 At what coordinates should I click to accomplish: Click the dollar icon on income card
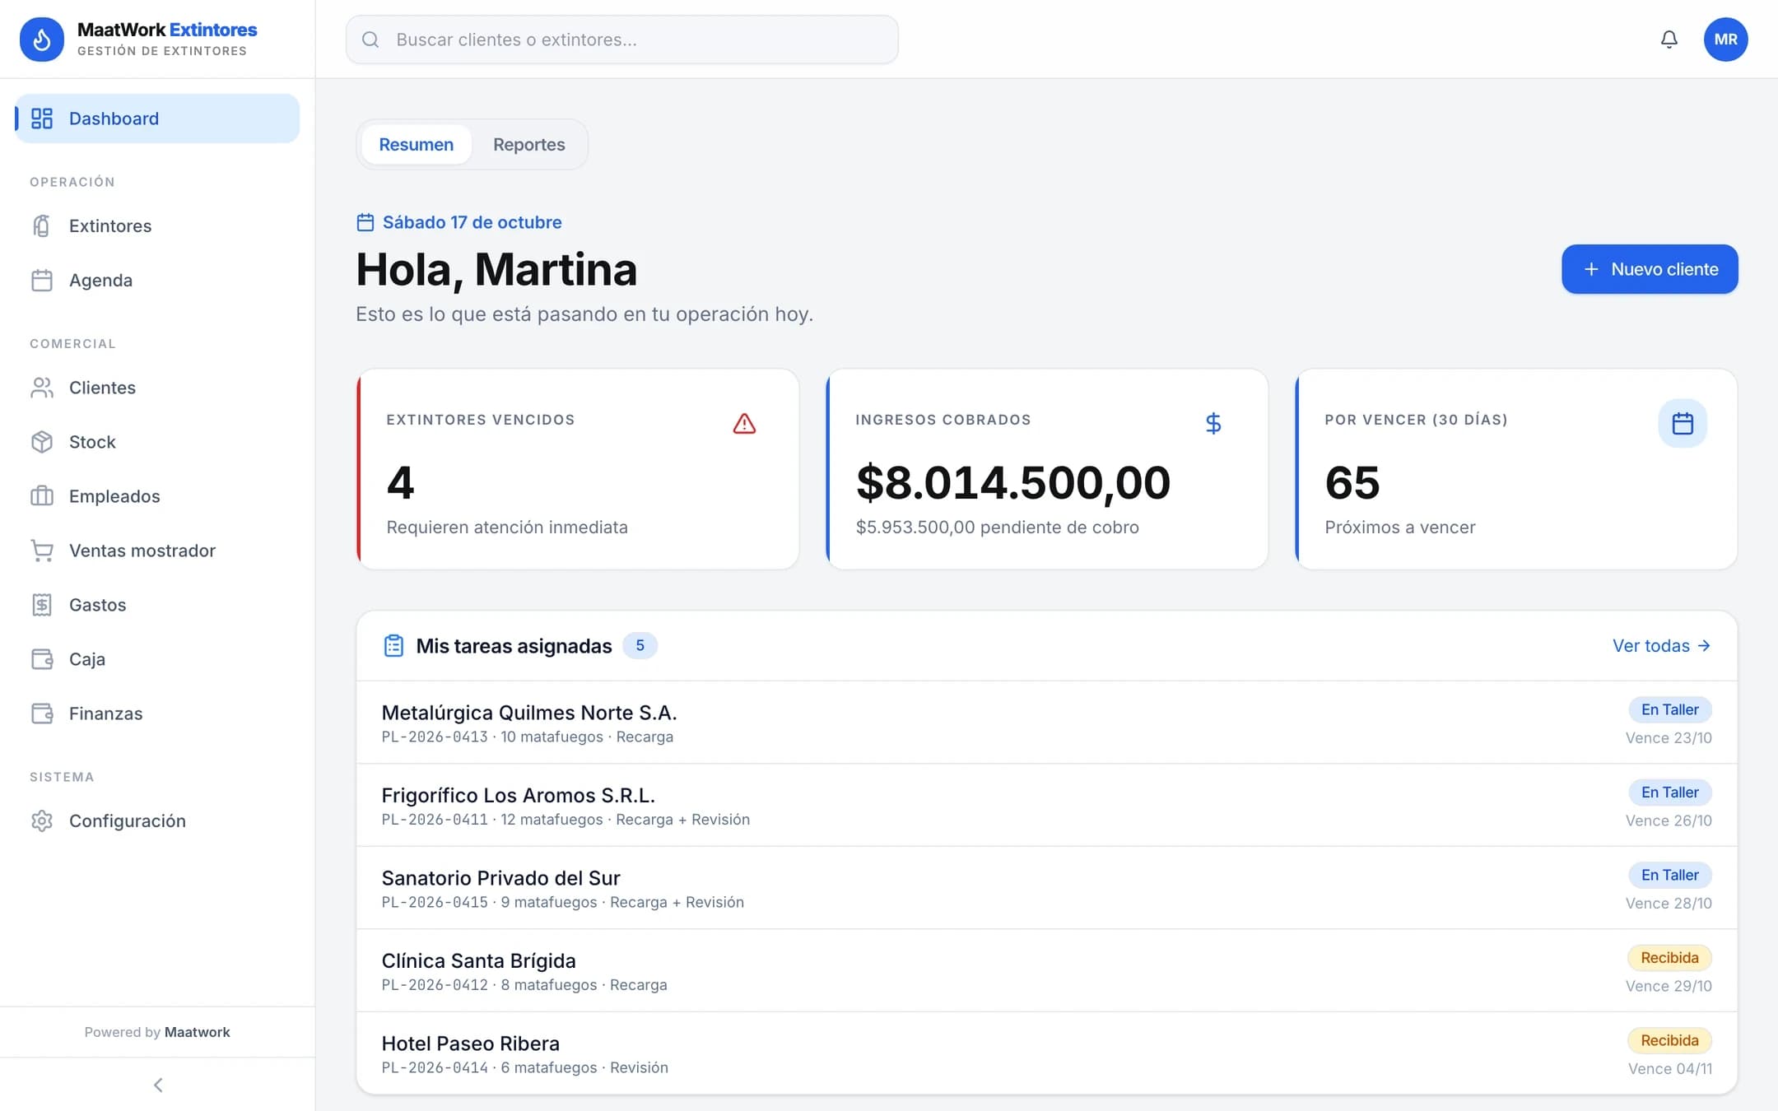[1213, 423]
